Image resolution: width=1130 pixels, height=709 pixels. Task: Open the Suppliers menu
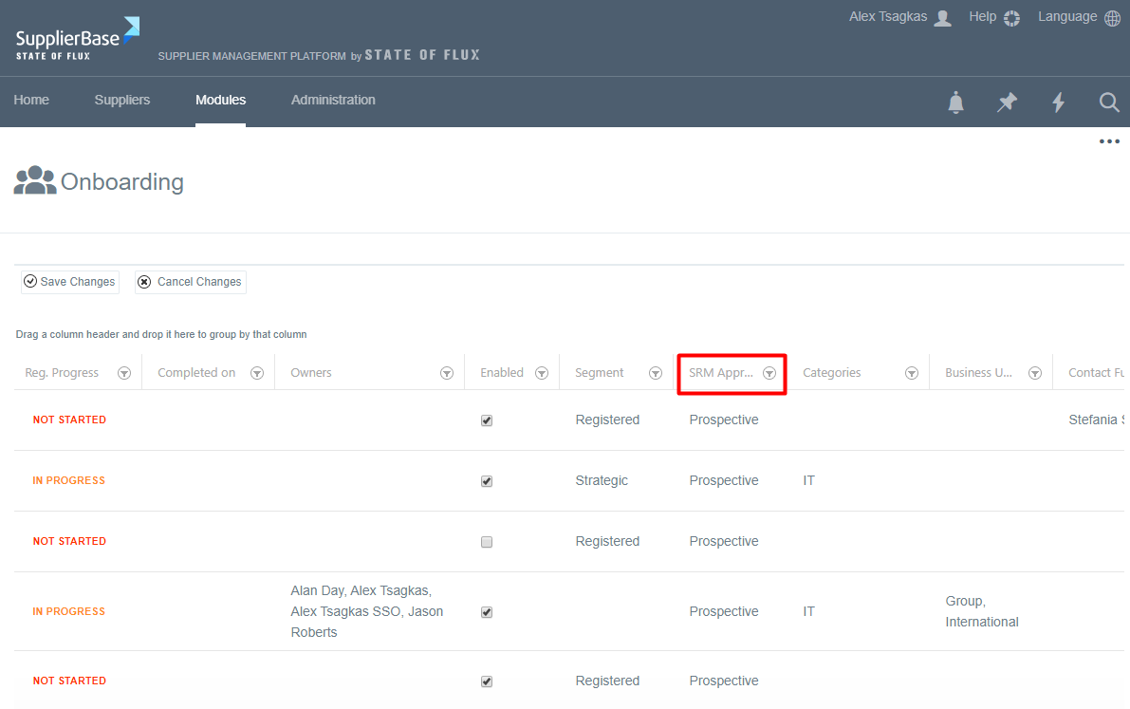[122, 101]
